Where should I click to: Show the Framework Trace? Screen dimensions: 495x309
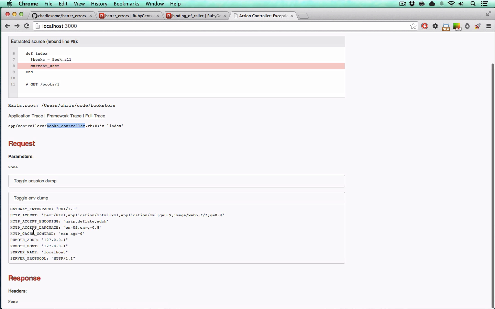pos(64,116)
